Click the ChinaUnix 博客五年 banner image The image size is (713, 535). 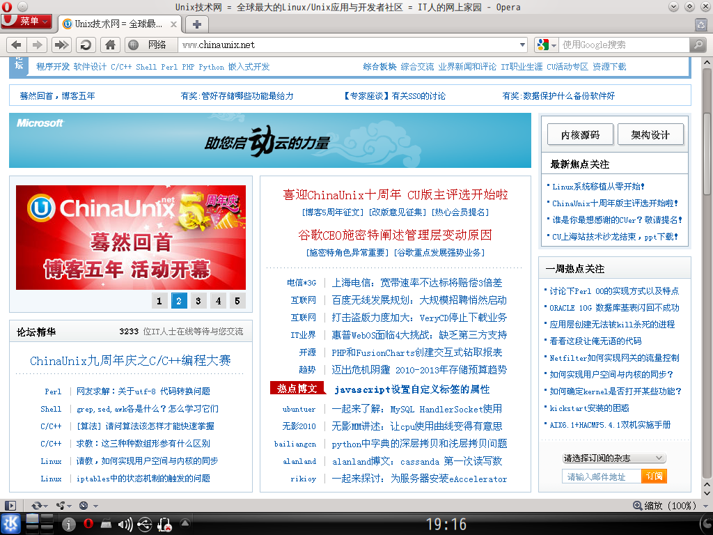131,238
